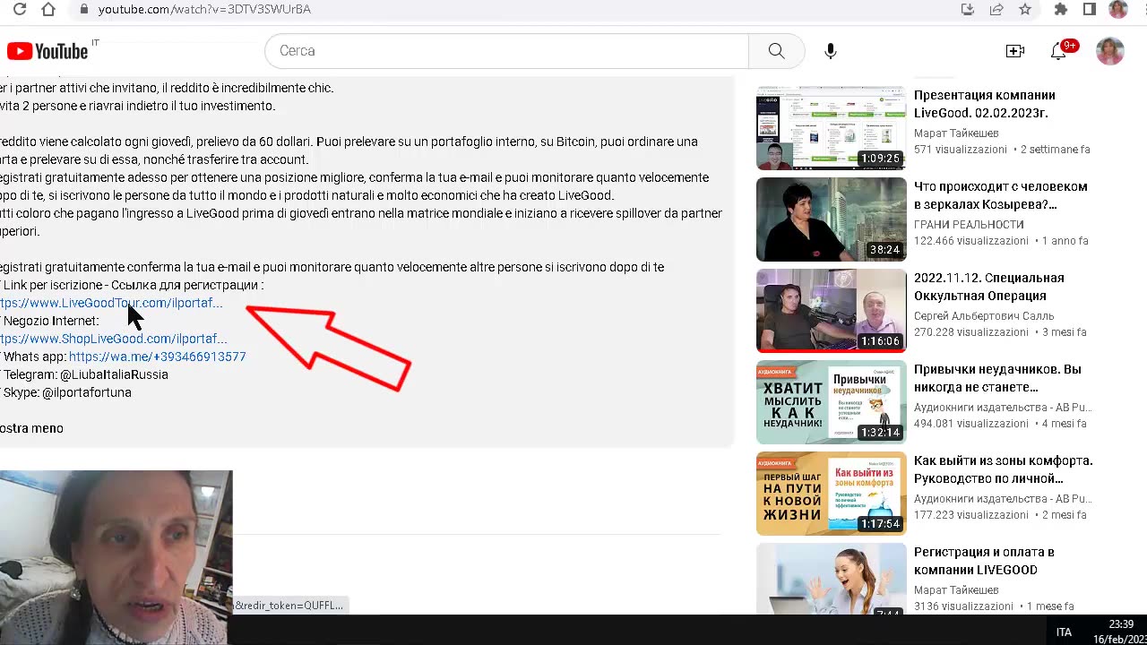Open title 'Презентация компании LiveGood. 02.02.2023г.'
Viewport: 1147px width, 645px height.
(984, 104)
